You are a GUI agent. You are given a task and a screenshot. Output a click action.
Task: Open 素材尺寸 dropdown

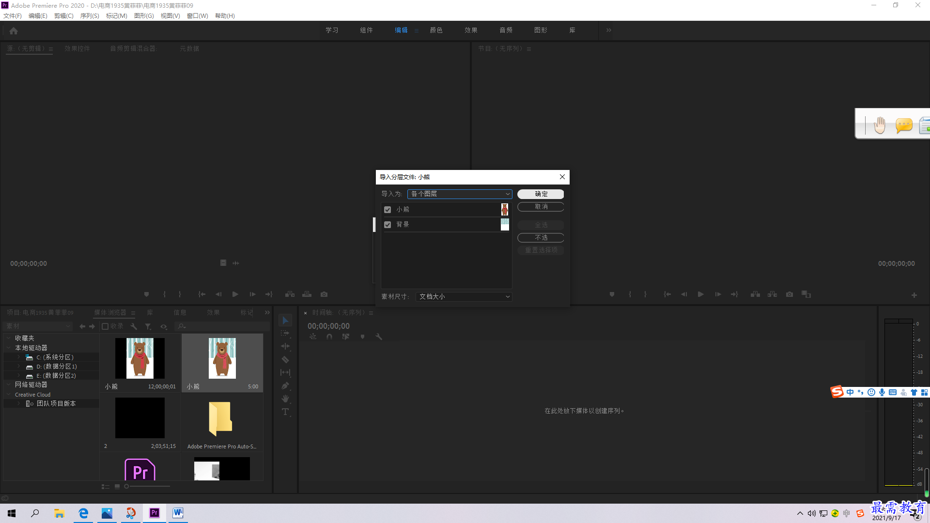(464, 296)
